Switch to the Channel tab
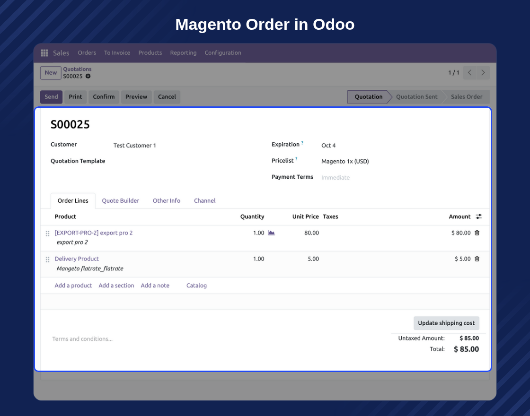This screenshot has height=416, width=530. pos(204,200)
